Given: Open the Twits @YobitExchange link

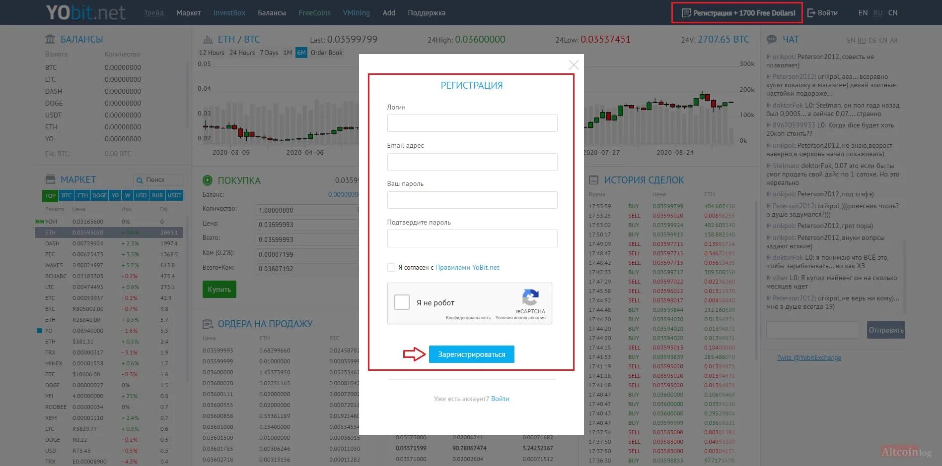Looking at the screenshot, I should (809, 357).
